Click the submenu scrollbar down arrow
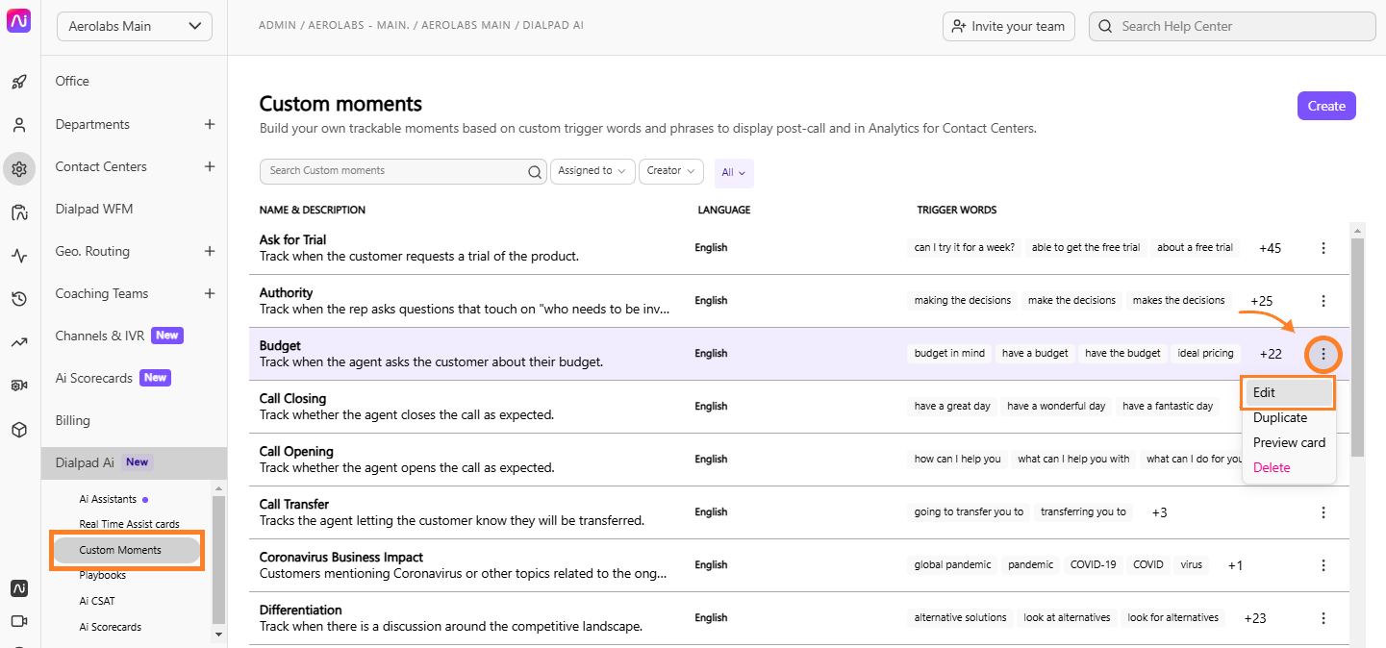This screenshot has width=1386, height=648. [x=218, y=635]
